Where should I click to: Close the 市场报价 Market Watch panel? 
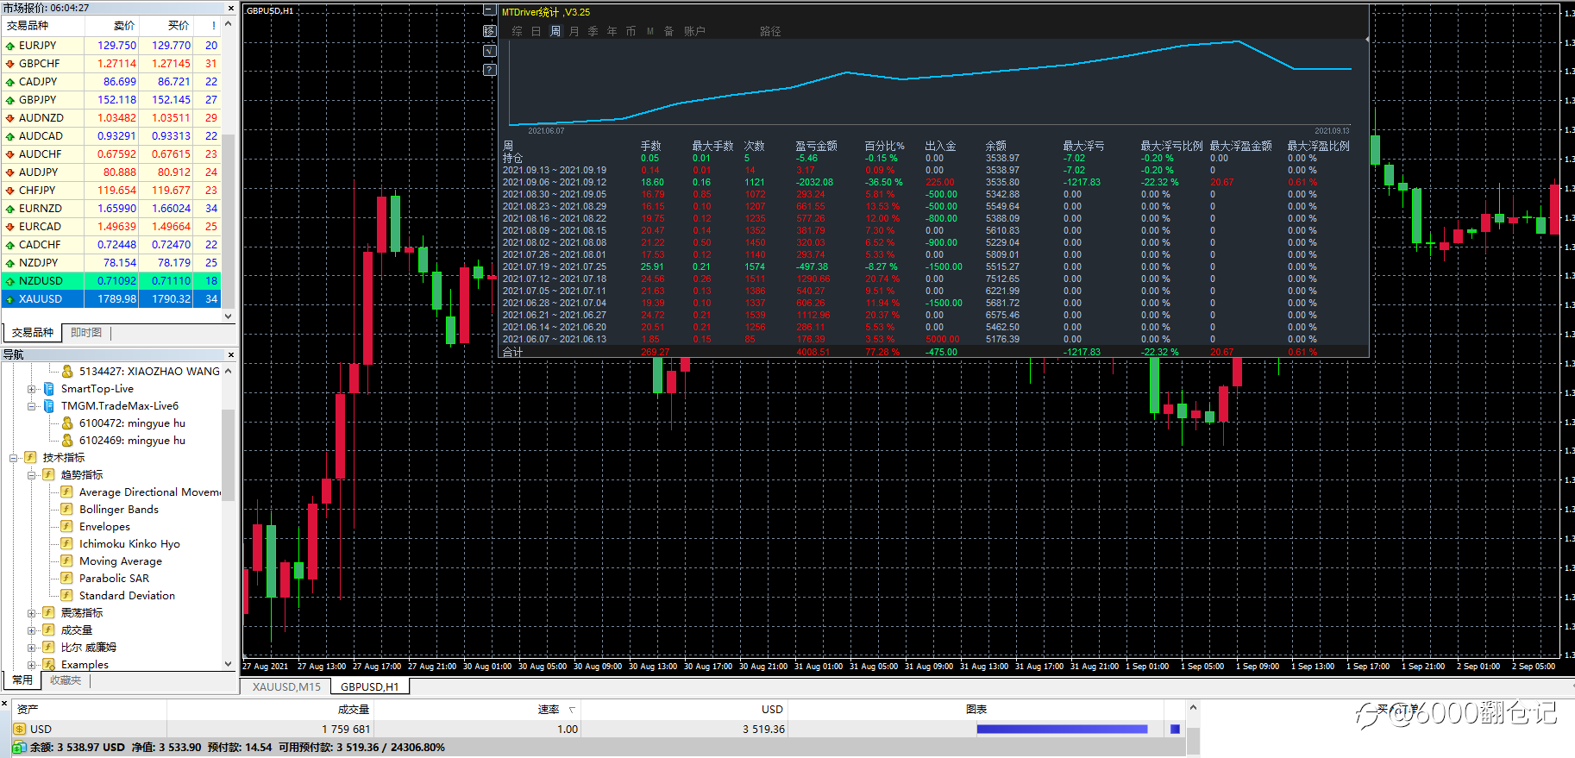(x=230, y=8)
